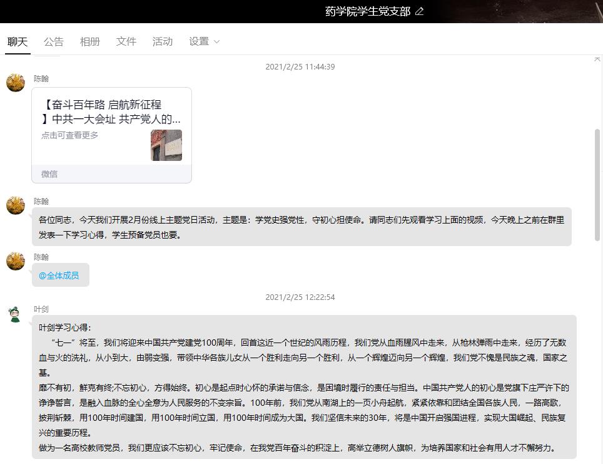603x464 pixels.
Task: Switch to the 公告 tab
Action: [54, 41]
